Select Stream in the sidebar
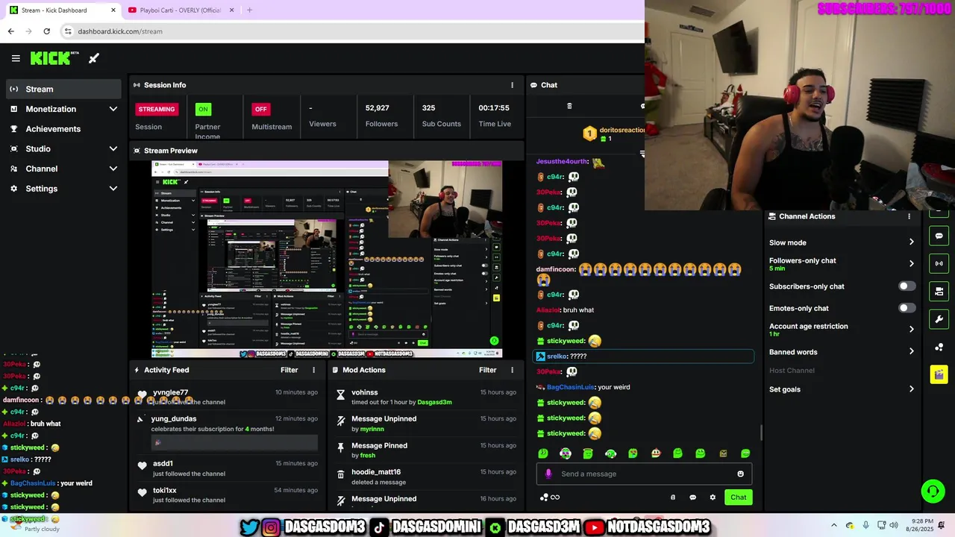The image size is (955, 537). point(63,89)
